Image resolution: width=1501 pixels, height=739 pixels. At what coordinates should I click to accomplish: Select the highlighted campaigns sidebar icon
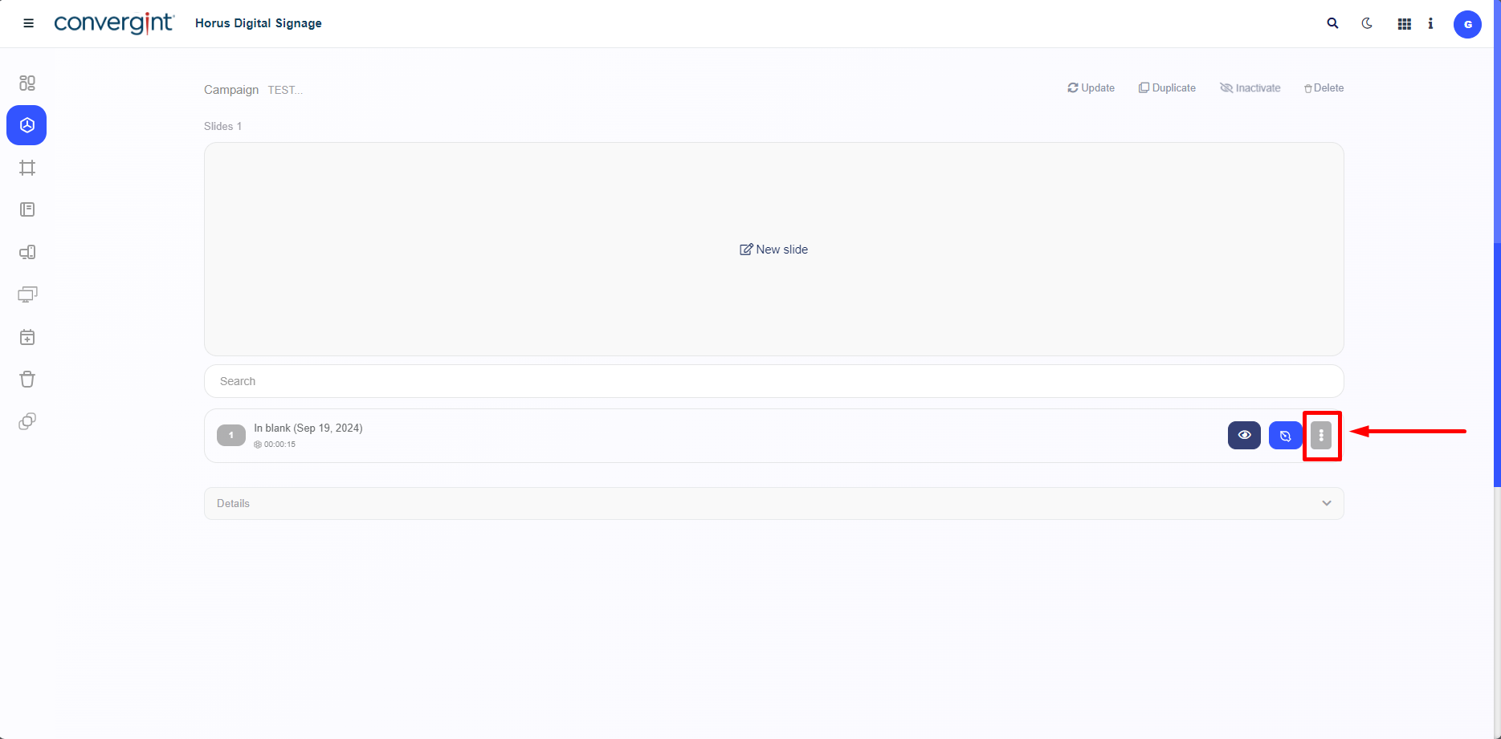[27, 125]
